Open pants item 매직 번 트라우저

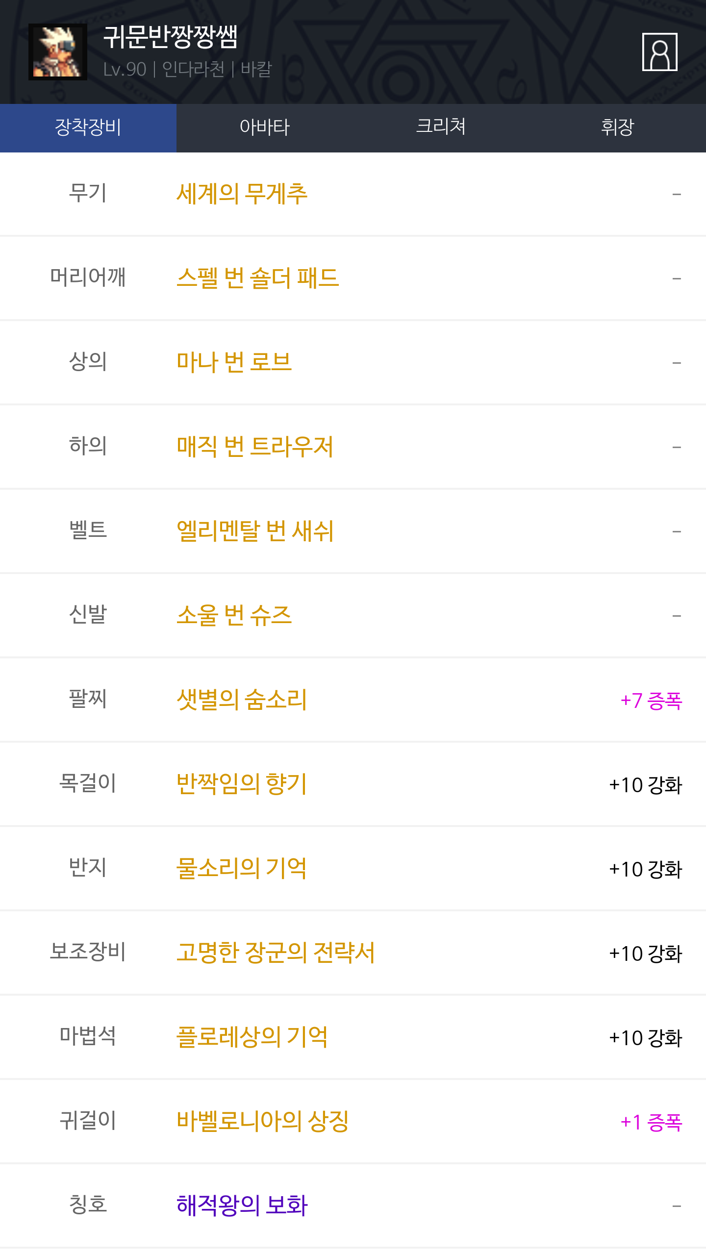254,447
